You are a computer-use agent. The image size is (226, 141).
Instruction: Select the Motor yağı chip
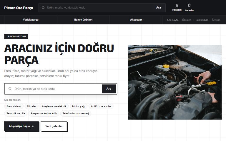(x=79, y=106)
